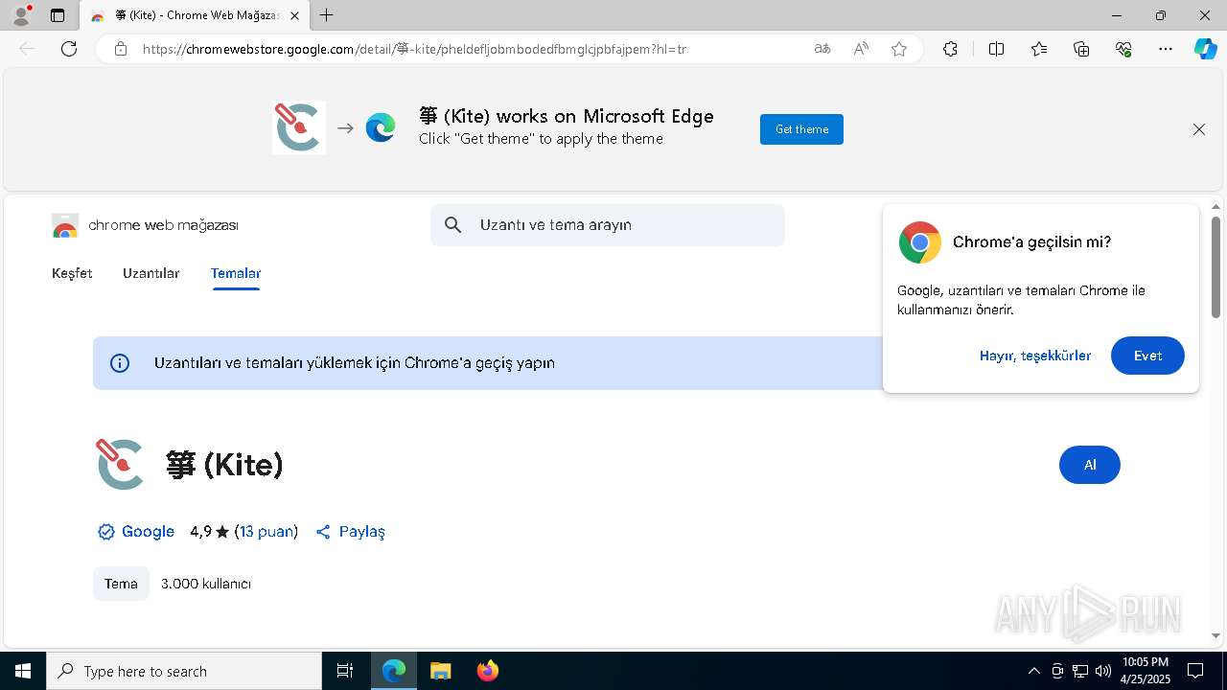Viewport: 1227px width, 690px height.
Task: Open Microsoft Edge from taskbar
Action: (x=394, y=671)
